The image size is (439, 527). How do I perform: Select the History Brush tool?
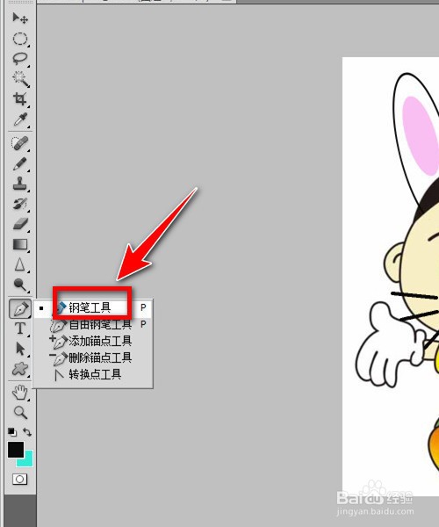click(20, 204)
